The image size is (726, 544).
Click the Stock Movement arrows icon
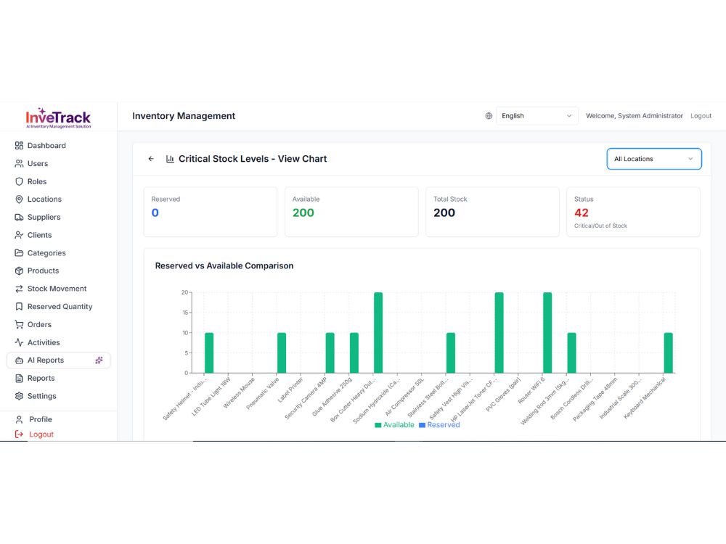click(x=19, y=289)
